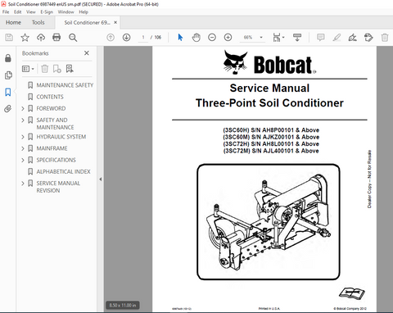Viewport: 393px width, 313px height.
Task: Open the Edit menu
Action: pyautogui.click(x=18, y=12)
